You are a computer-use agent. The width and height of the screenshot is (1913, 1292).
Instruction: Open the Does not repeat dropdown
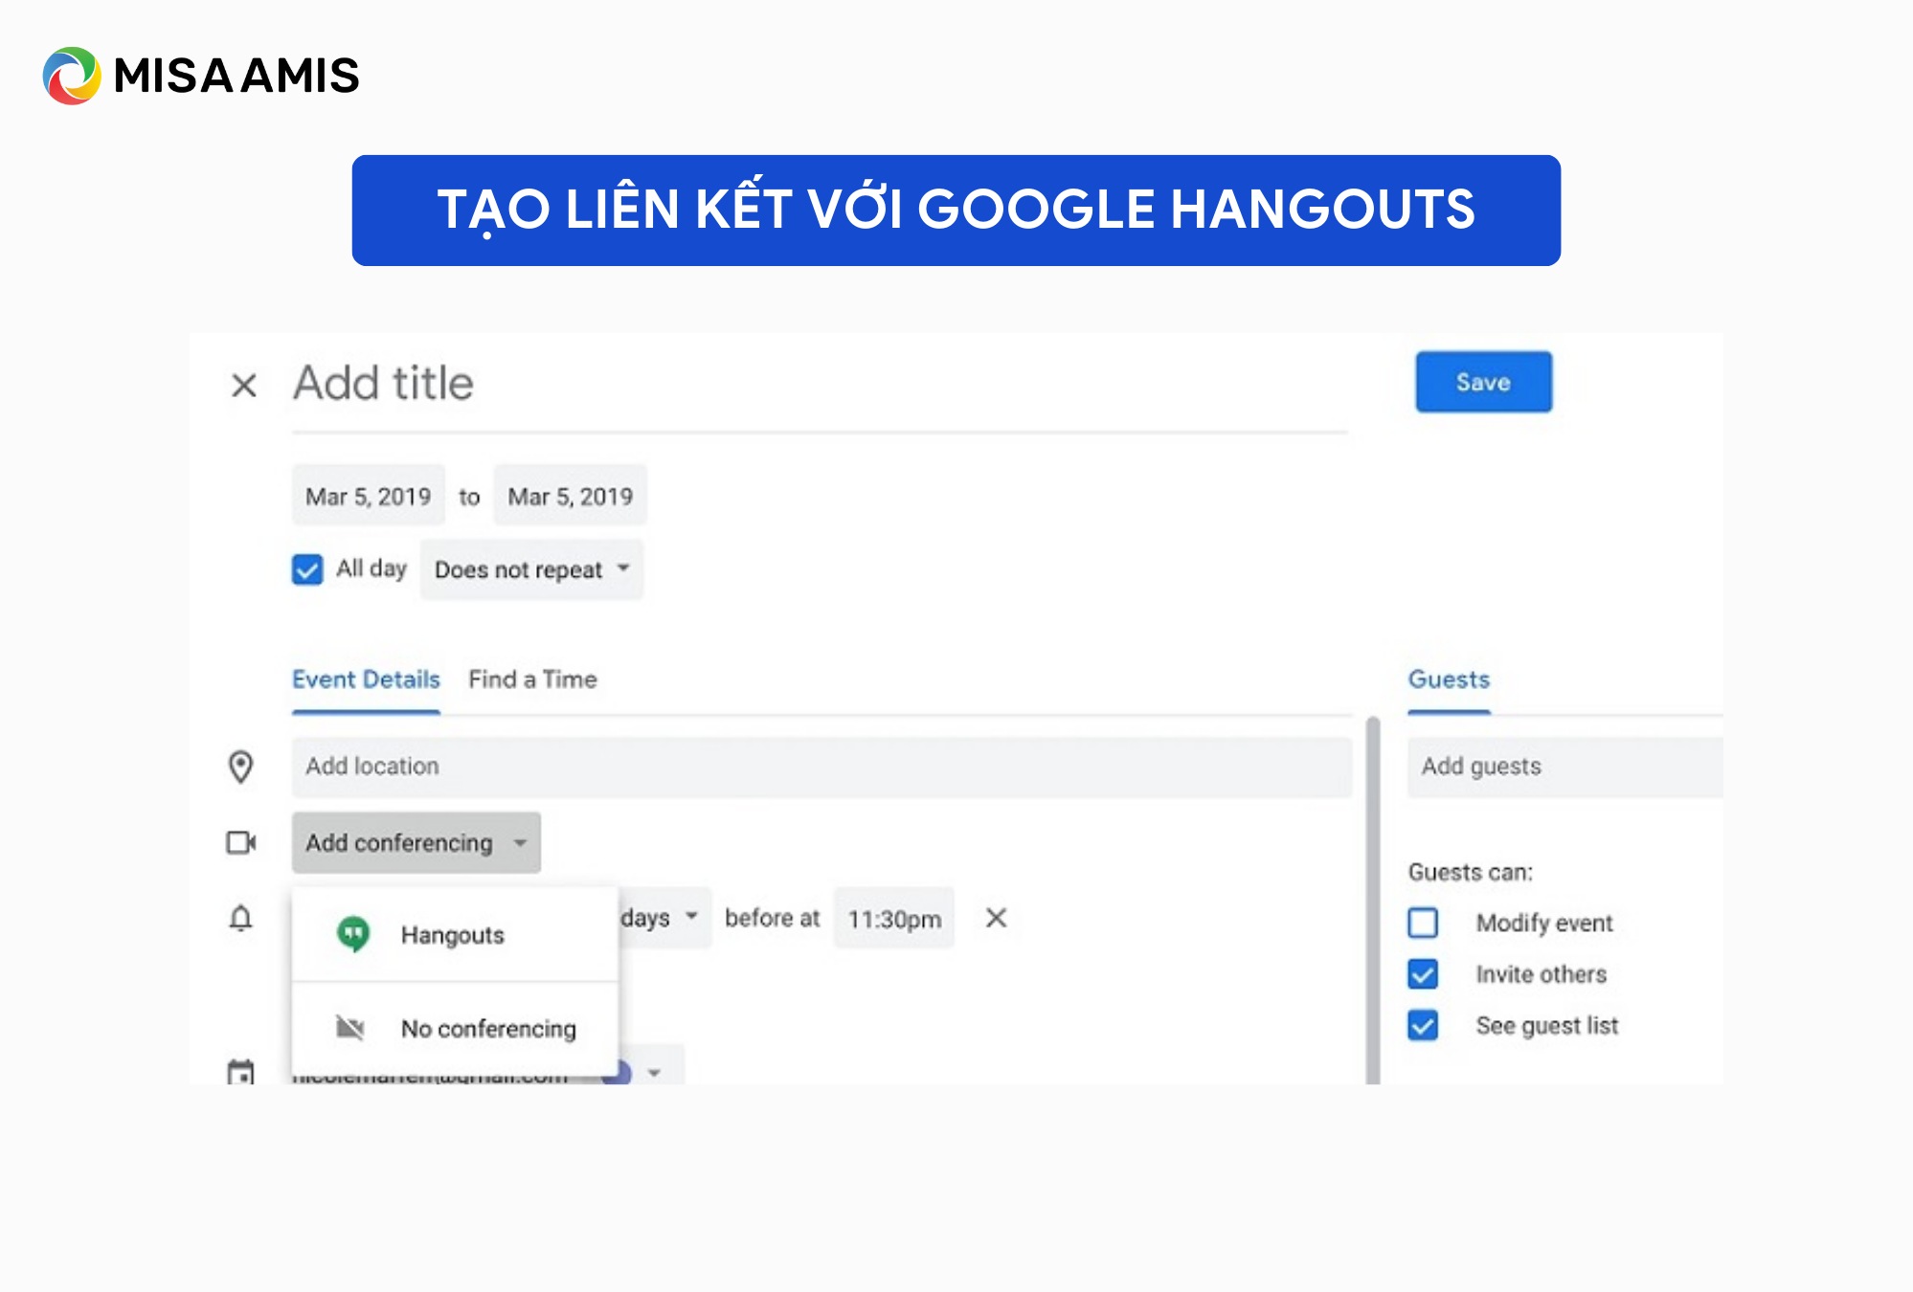click(531, 569)
